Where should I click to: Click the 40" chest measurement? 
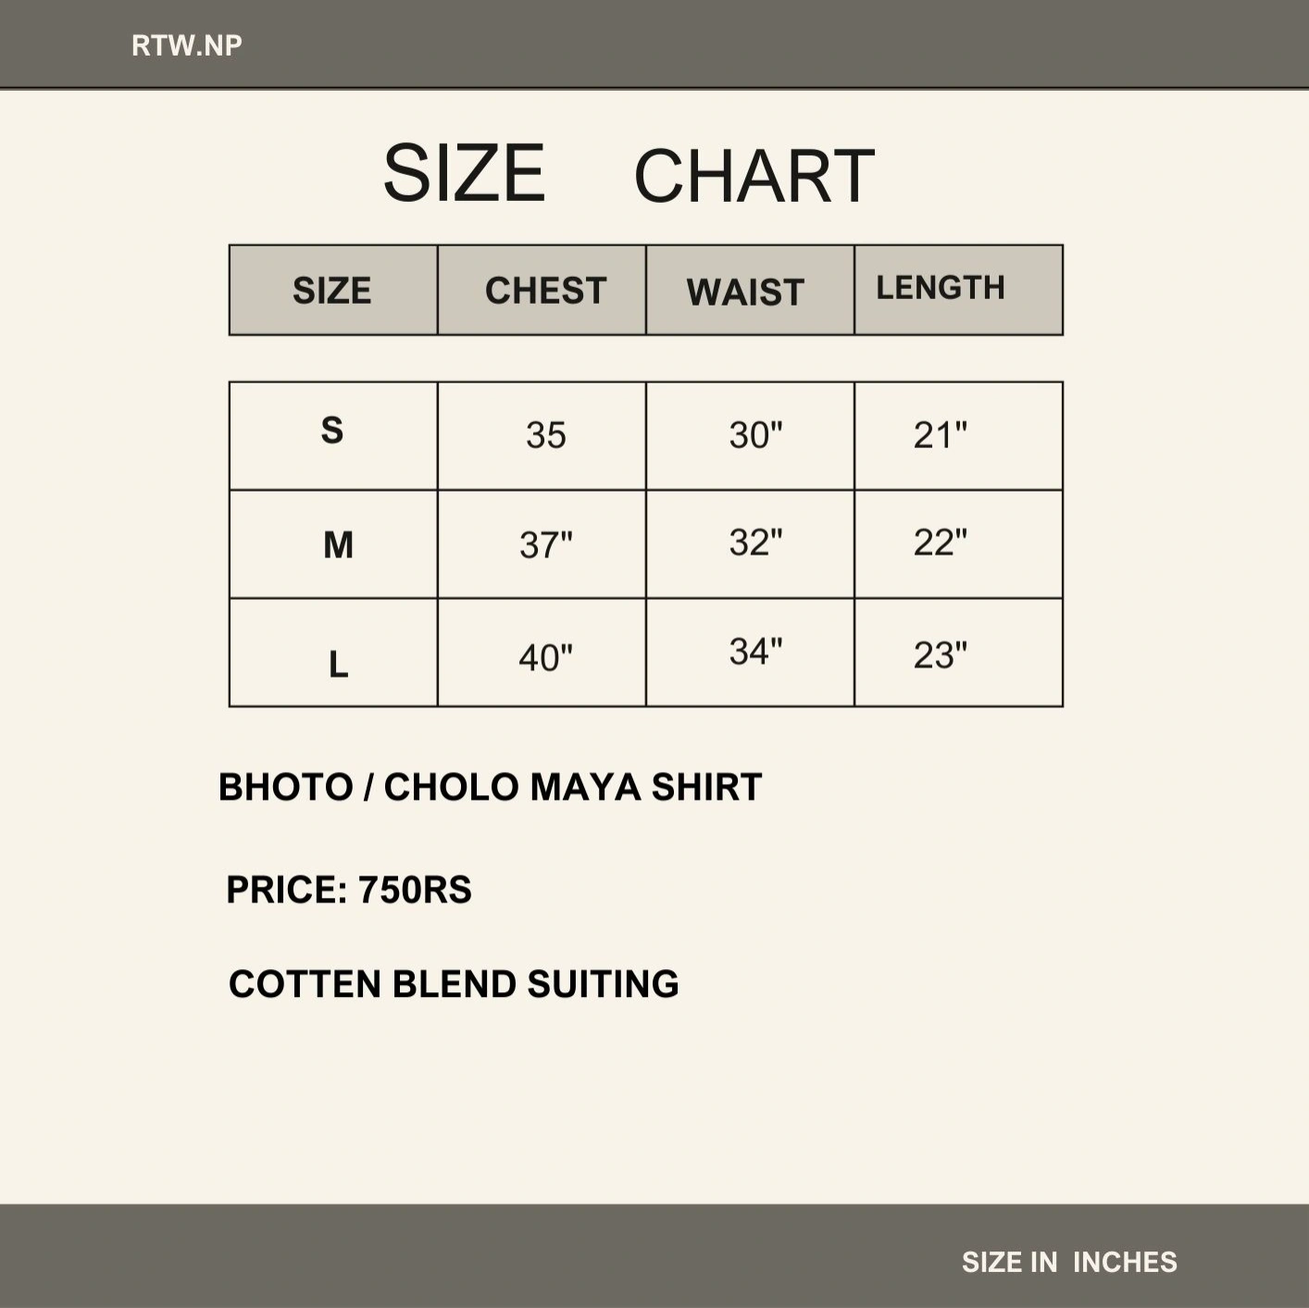pos(545,658)
